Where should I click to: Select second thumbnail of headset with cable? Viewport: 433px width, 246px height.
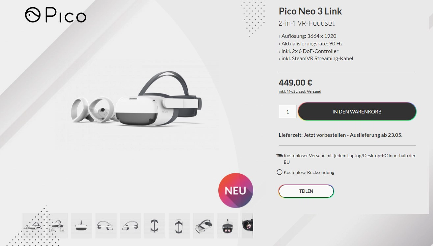57,226
